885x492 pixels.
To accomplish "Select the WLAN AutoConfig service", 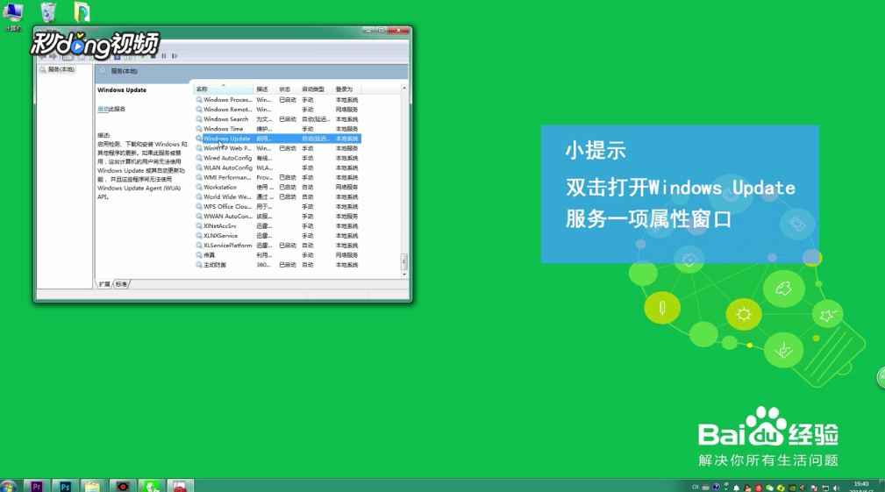I will click(x=277, y=168).
